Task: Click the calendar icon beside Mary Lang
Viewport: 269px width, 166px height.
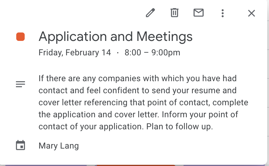Action: 20,146
